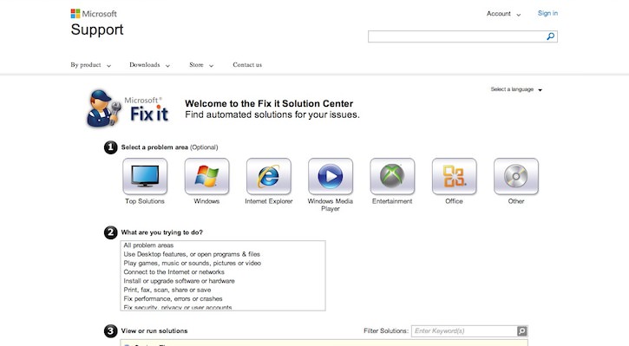Screen dimensions: 629x346
Task: Expand the Downloads menu
Action: click(x=149, y=65)
